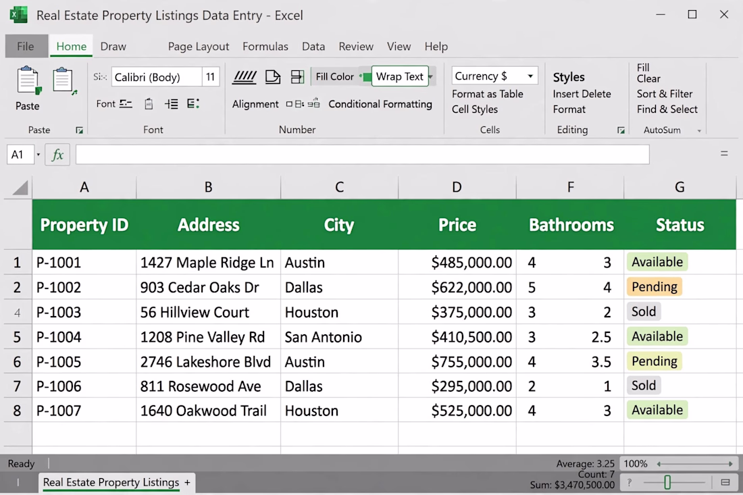Click the Excel logo in the title bar
Image resolution: width=743 pixels, height=495 pixels.
tap(18, 15)
